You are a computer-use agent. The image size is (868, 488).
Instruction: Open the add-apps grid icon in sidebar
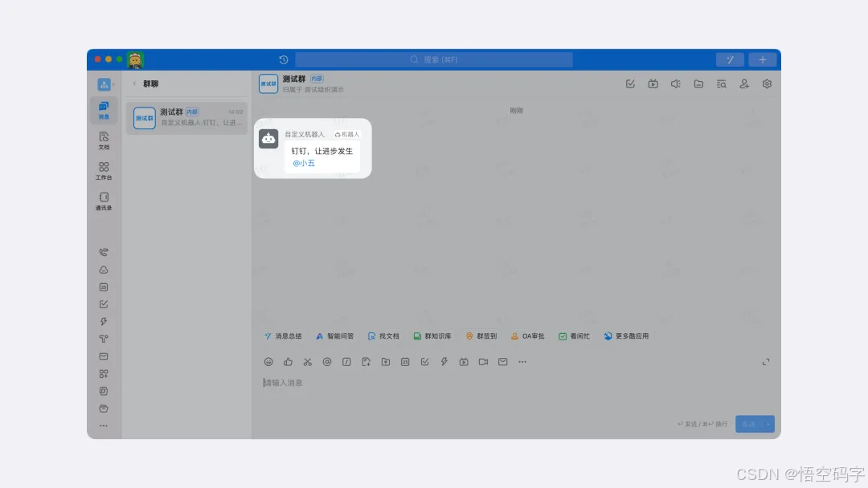pos(104,373)
